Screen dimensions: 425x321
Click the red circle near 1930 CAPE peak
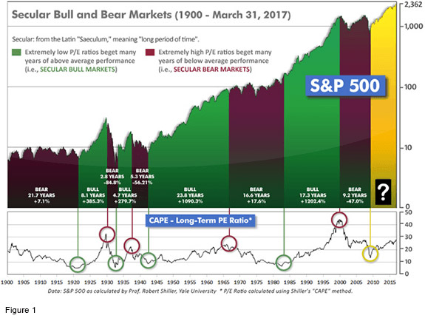tap(107, 234)
